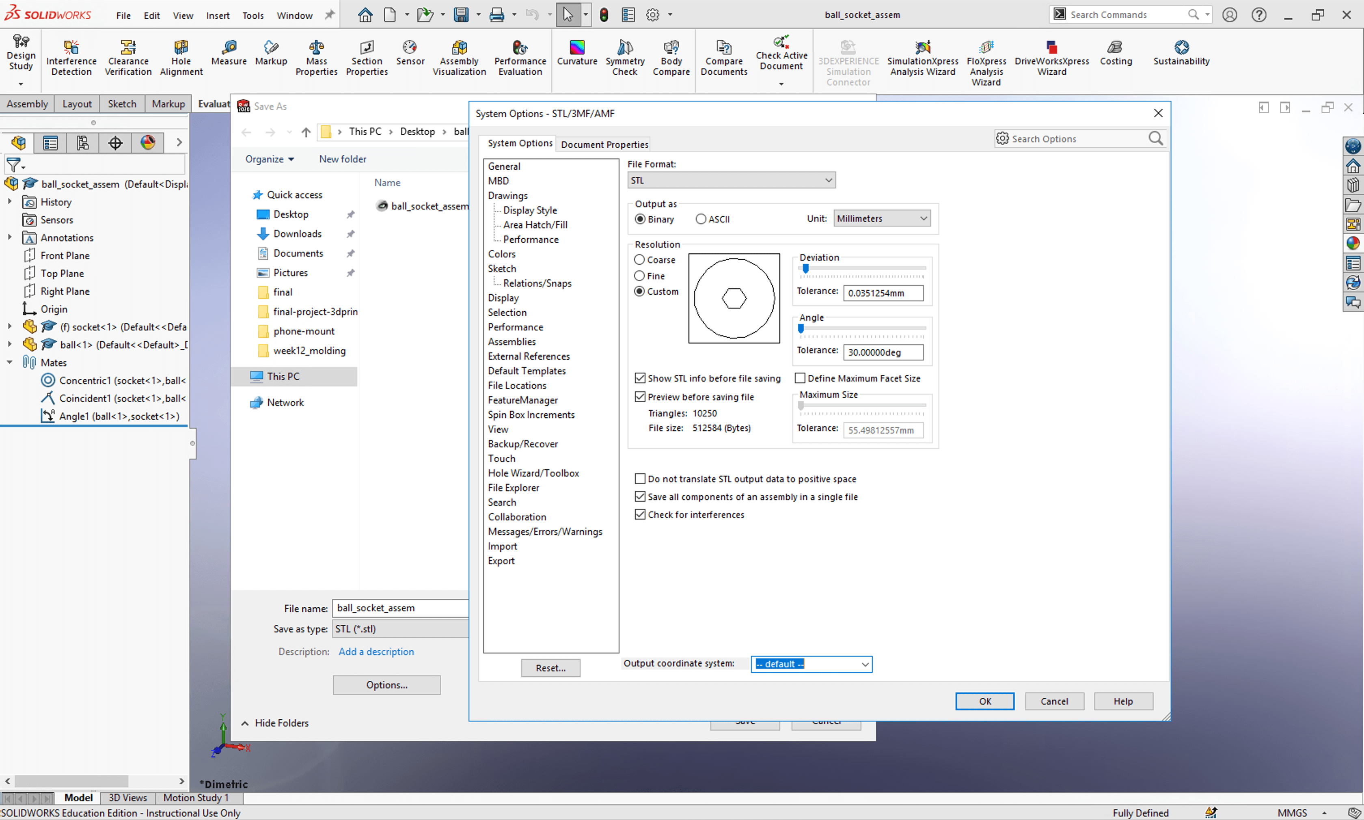1364x820 pixels.
Task: Open Output coordinate system dropdown
Action: (x=811, y=664)
